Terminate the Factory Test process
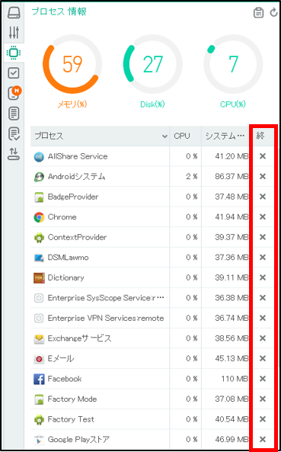The height and width of the screenshot is (452, 281). tap(262, 419)
